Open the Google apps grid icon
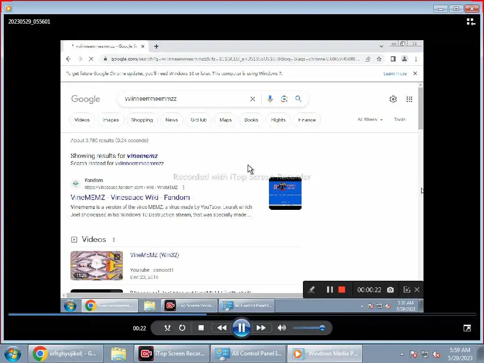484x363 pixels. click(x=409, y=99)
